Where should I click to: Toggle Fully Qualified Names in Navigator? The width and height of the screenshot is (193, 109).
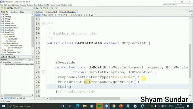(17, 98)
